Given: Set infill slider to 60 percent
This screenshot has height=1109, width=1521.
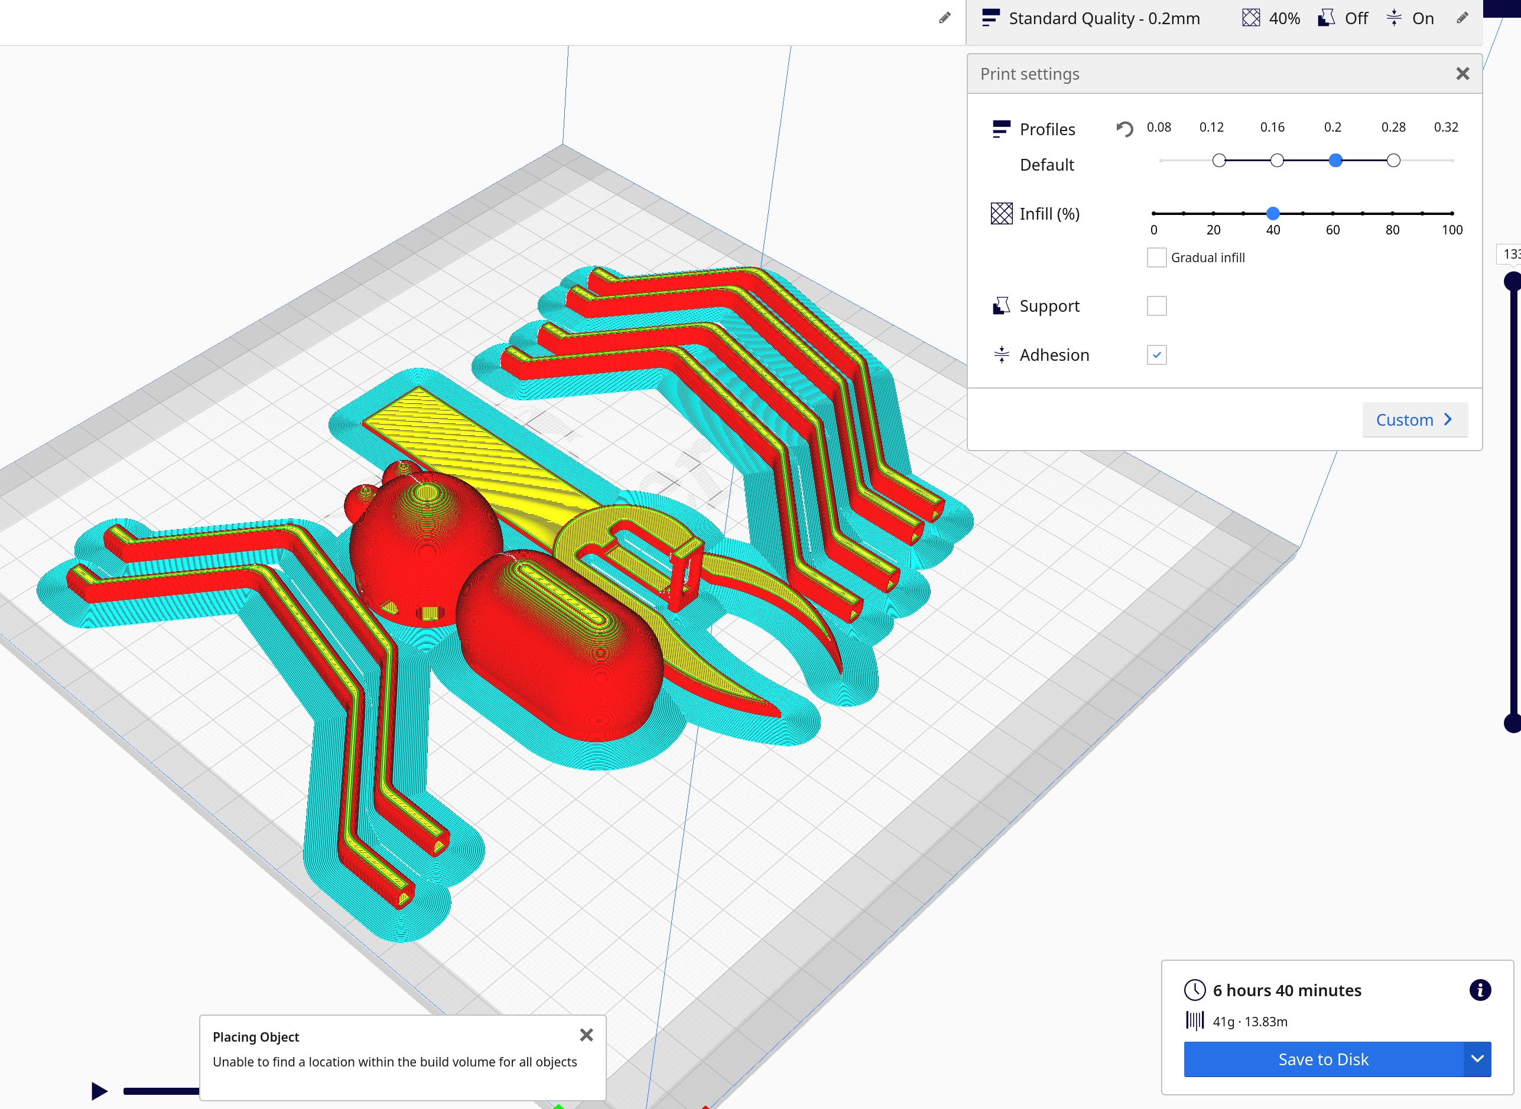Looking at the screenshot, I should coord(1332,214).
